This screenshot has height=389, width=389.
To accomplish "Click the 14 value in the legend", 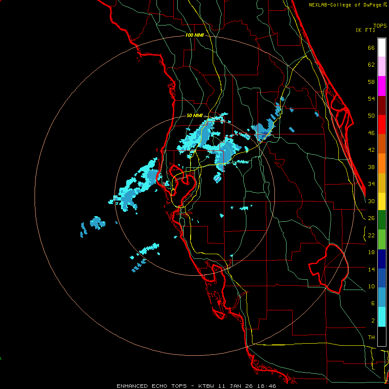I will (x=371, y=269).
